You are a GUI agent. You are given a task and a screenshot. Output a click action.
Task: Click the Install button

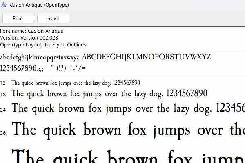click(53, 18)
